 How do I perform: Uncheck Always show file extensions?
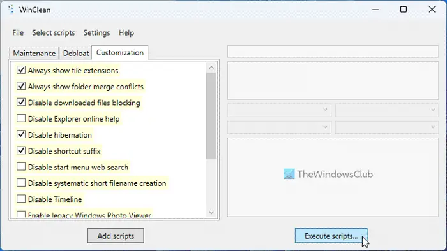tap(21, 70)
